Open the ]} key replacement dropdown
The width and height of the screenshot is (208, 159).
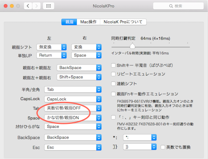tap(140, 147)
